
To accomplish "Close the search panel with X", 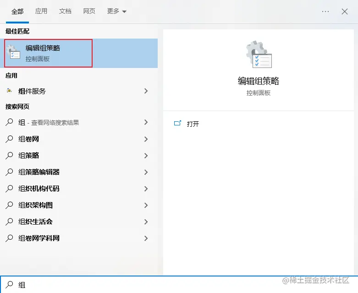I will coord(345,11).
